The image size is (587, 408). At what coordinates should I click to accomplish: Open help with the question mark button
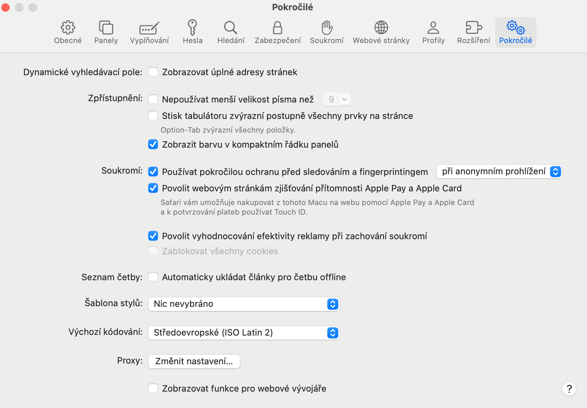point(569,389)
